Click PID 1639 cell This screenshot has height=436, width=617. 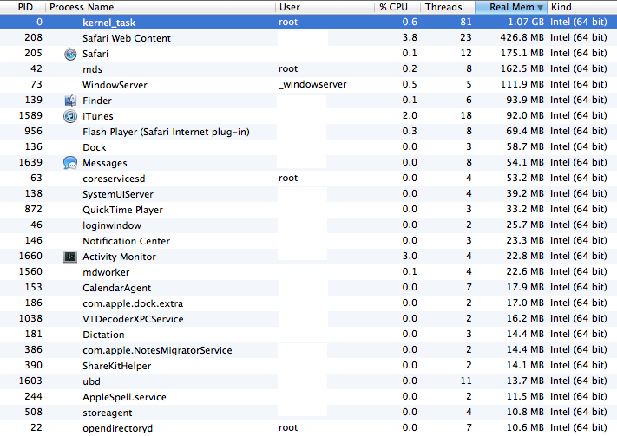pos(30,162)
